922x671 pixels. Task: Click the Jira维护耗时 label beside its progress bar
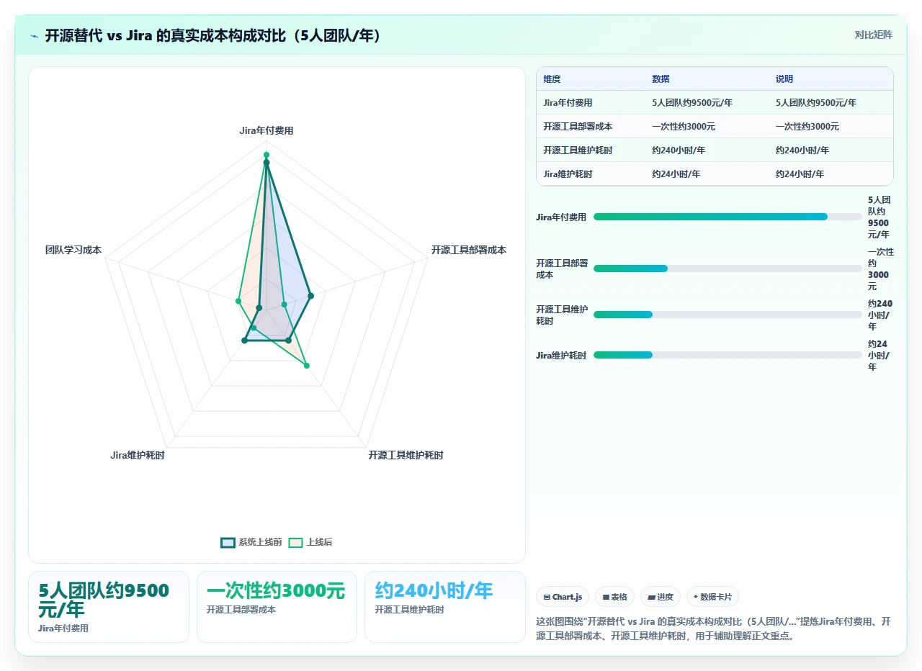(x=561, y=355)
